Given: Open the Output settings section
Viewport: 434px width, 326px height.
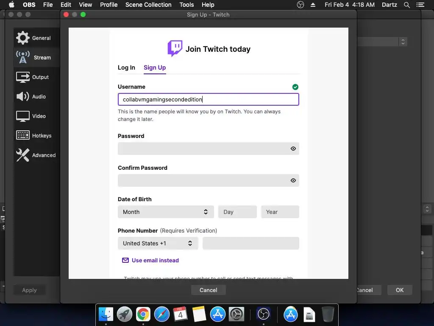Looking at the screenshot, I should (36, 77).
